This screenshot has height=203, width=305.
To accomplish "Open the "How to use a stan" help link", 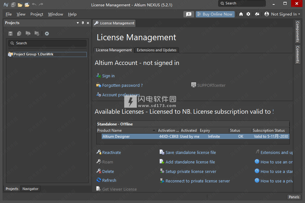I will pos(276,172).
